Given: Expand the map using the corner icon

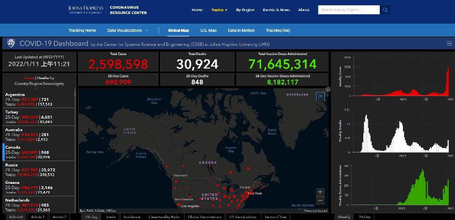Looking at the screenshot, I should 328,89.
